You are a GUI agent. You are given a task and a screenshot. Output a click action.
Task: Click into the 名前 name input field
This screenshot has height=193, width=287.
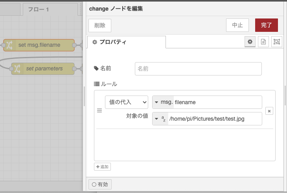point(198,68)
